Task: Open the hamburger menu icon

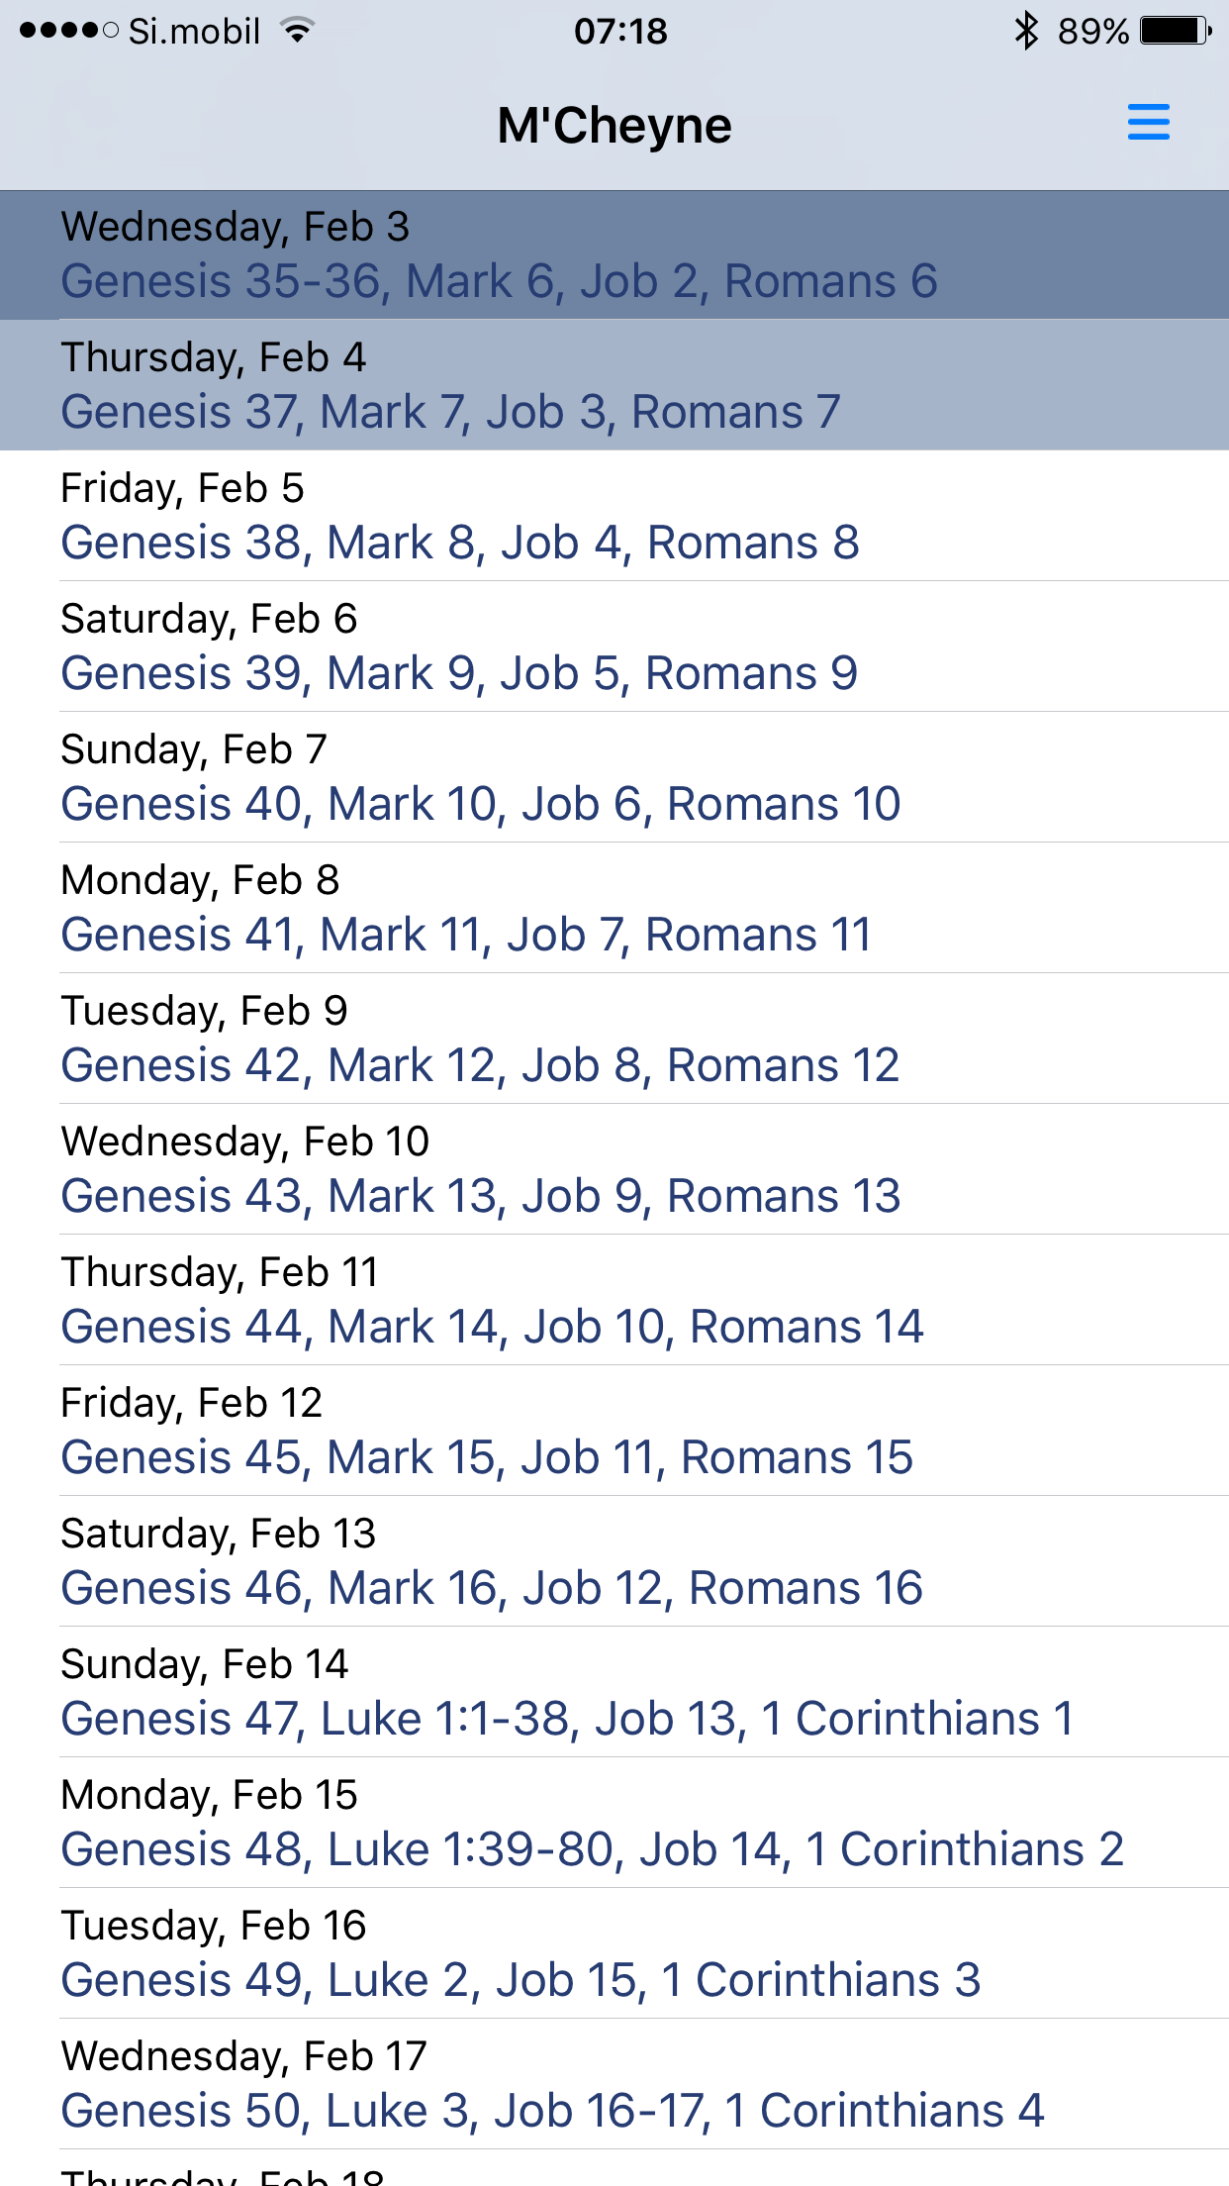Action: [x=1148, y=123]
